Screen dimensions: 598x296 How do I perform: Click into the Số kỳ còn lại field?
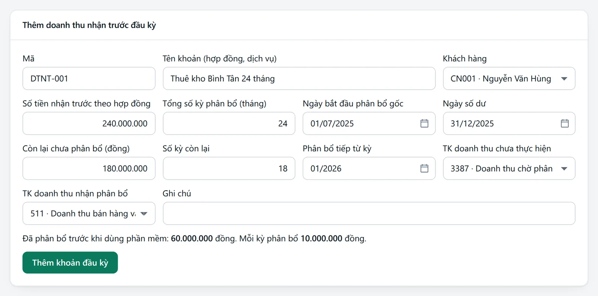(229, 169)
